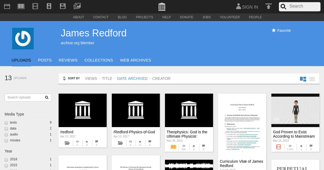
Task: Switch to the COLLECTIONS tab
Action: 99,60
